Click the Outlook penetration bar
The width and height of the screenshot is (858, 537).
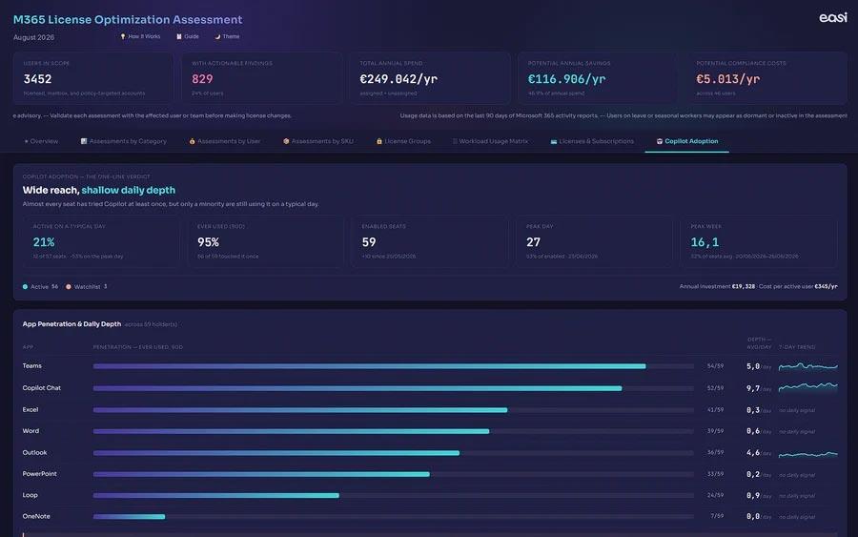tap(394, 453)
